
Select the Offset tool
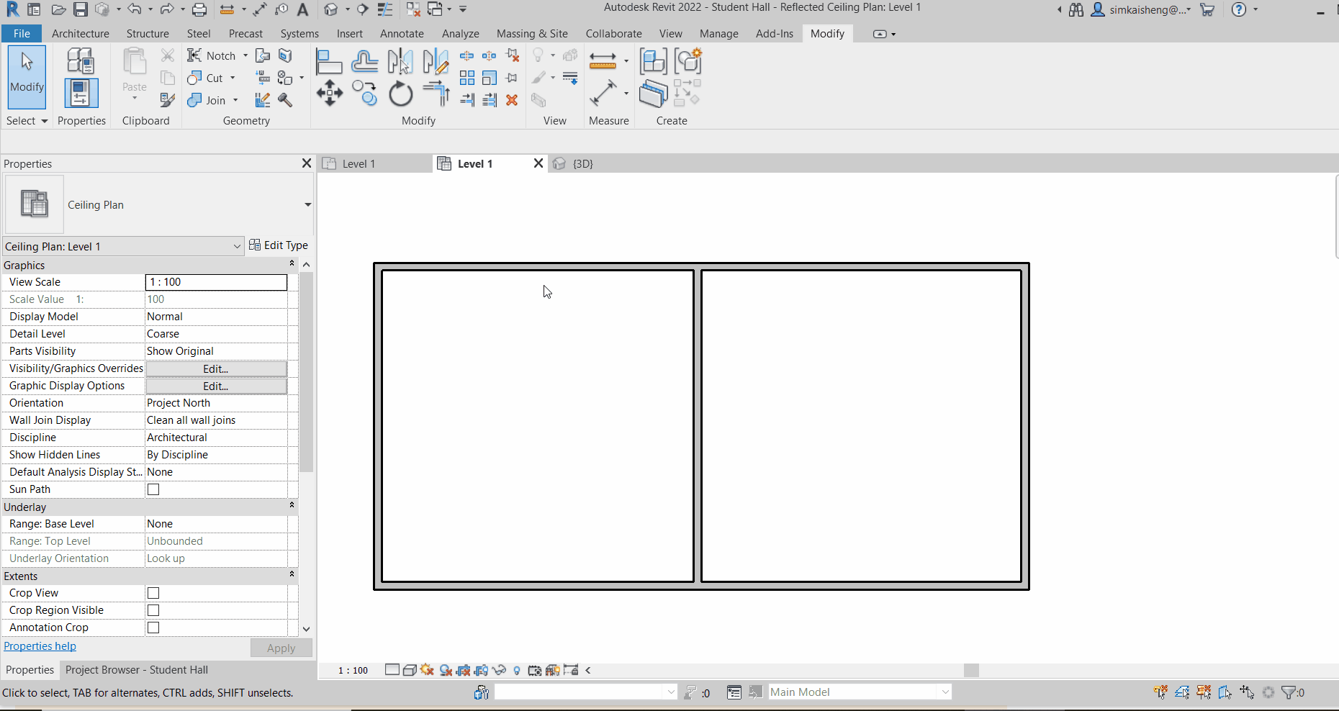coord(365,62)
